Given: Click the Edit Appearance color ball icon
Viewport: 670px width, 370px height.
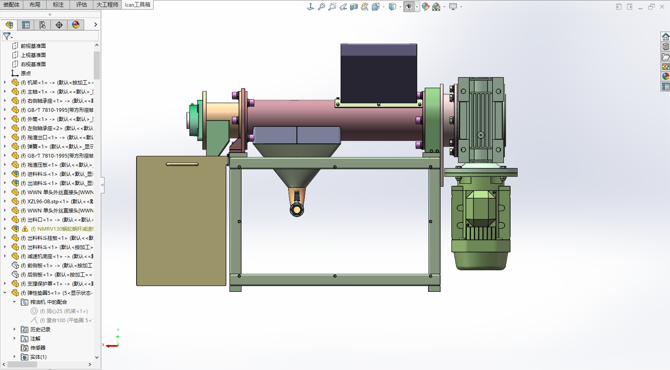Looking at the screenshot, I should click(x=426, y=7).
